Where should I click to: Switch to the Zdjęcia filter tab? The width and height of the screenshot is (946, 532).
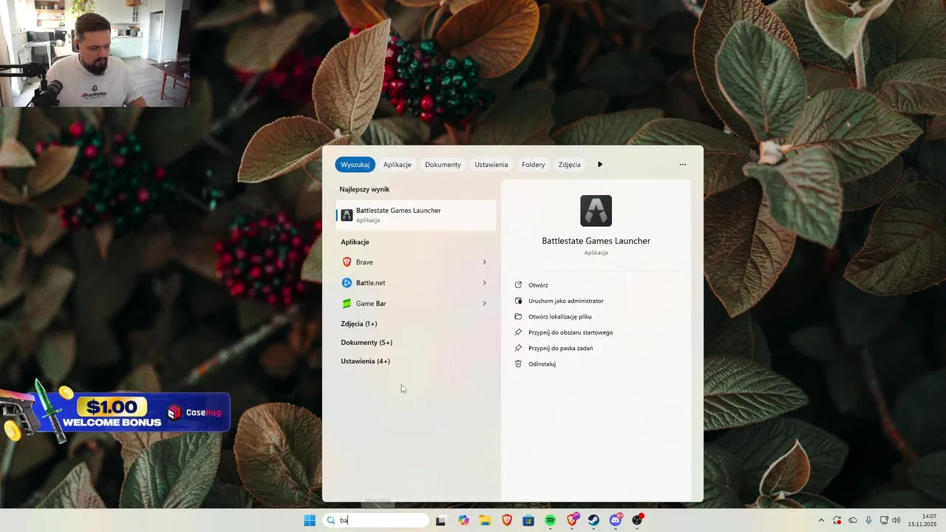(569, 165)
